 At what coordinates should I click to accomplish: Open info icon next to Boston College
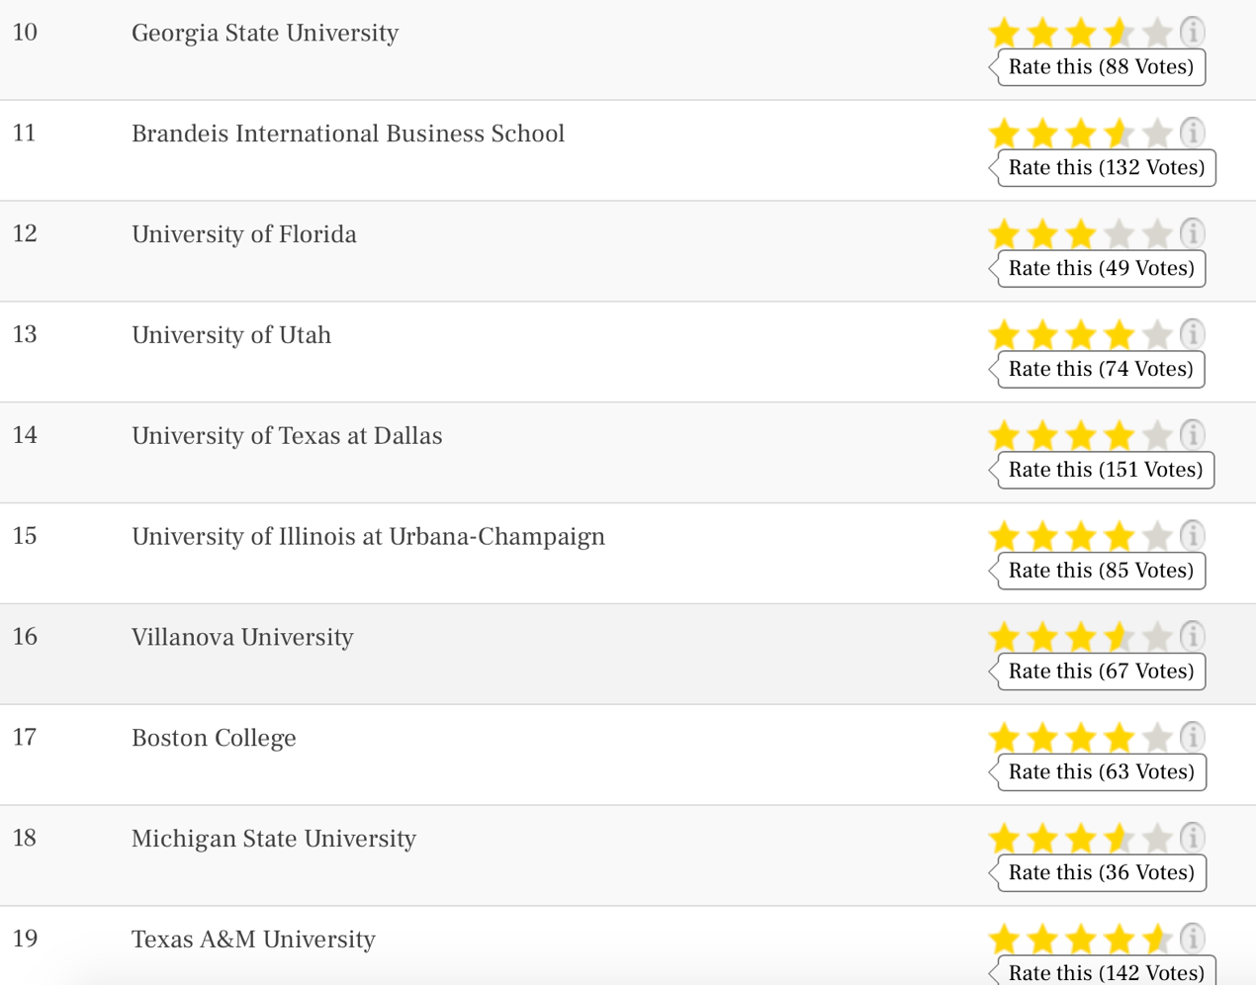point(1193,738)
